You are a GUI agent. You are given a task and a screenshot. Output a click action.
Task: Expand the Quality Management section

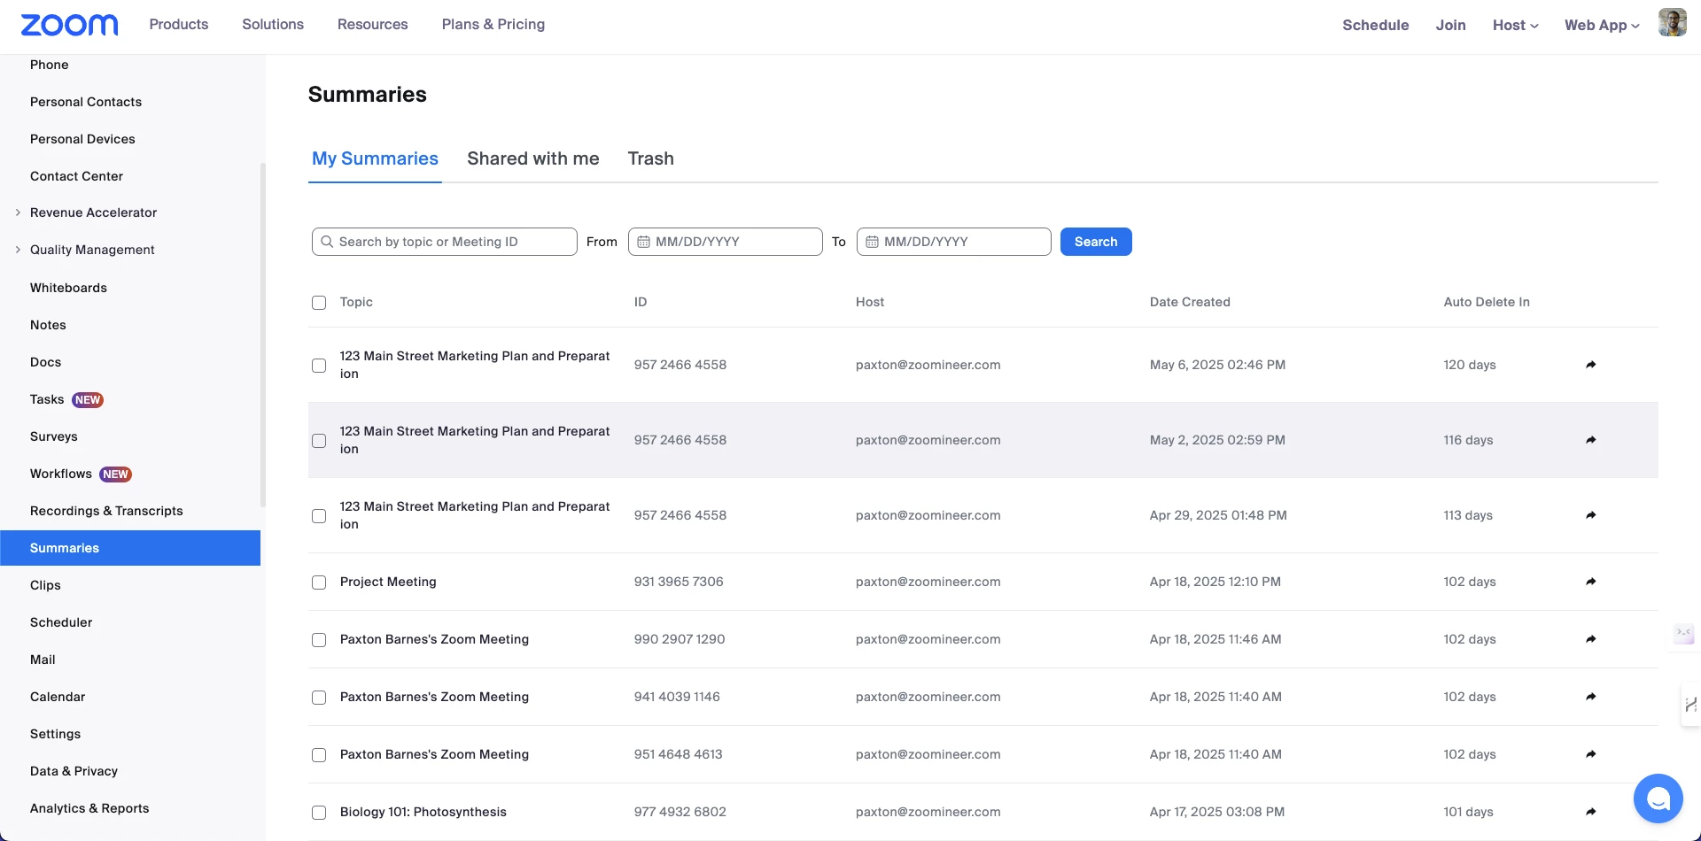tap(18, 250)
